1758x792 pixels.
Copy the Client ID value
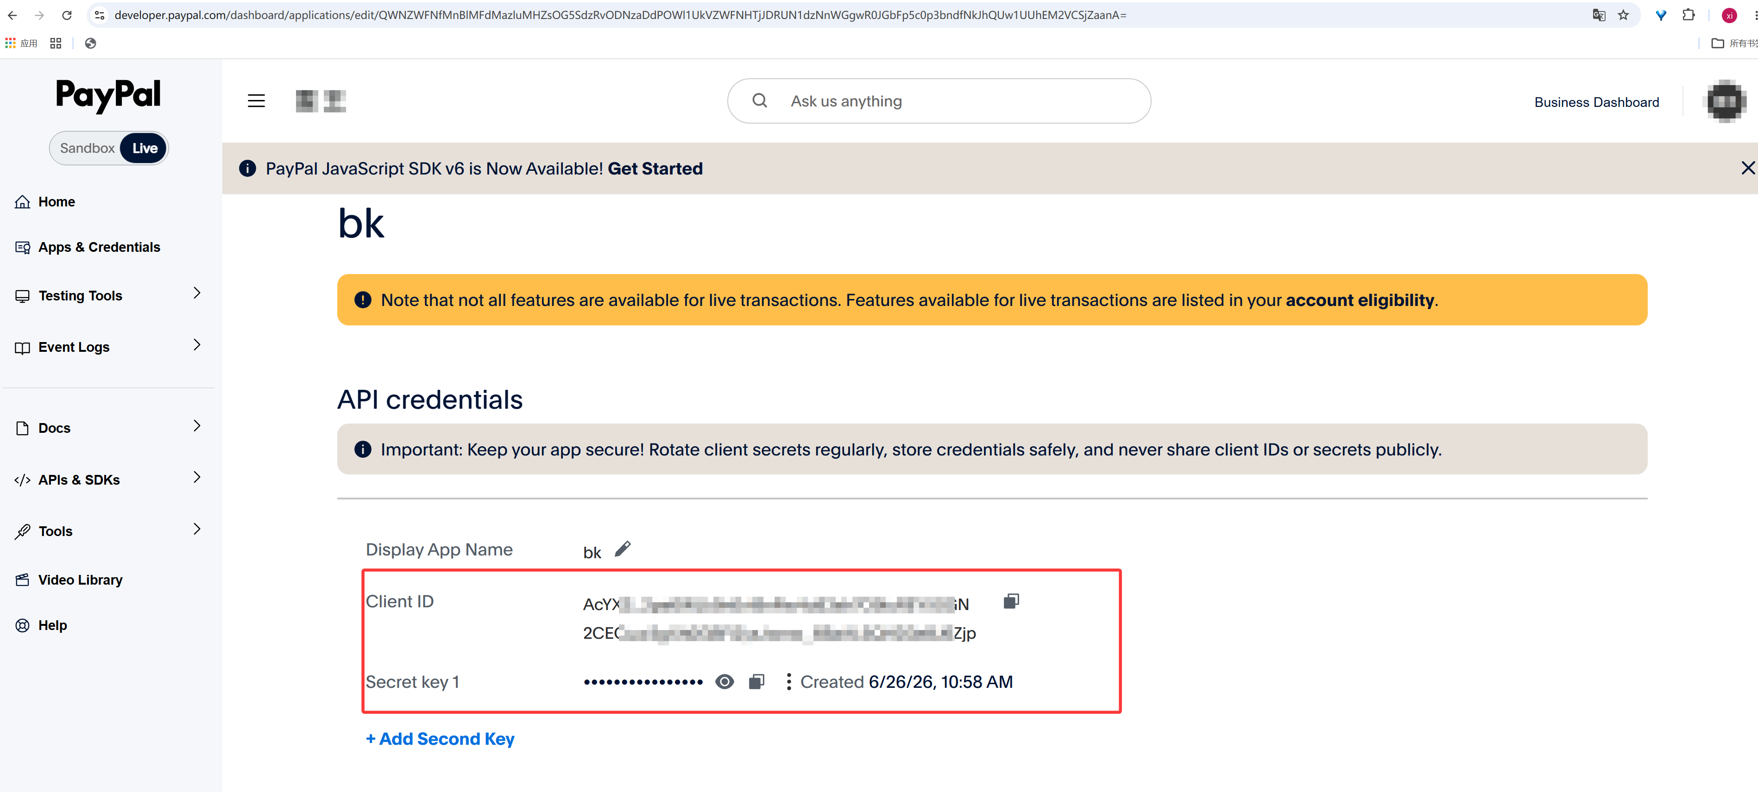(x=1011, y=601)
